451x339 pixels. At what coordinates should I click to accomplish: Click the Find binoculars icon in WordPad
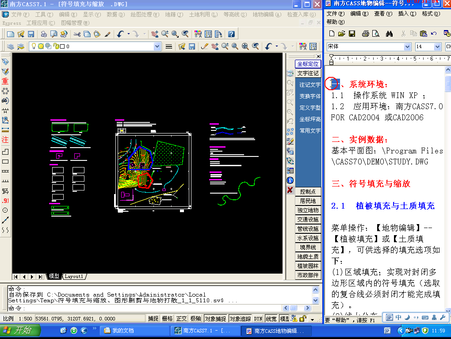coord(390,34)
